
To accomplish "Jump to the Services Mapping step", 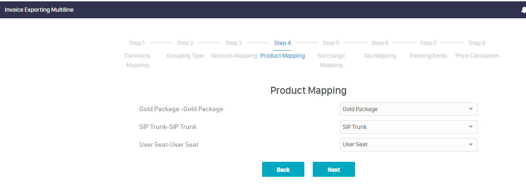I will tap(233, 56).
